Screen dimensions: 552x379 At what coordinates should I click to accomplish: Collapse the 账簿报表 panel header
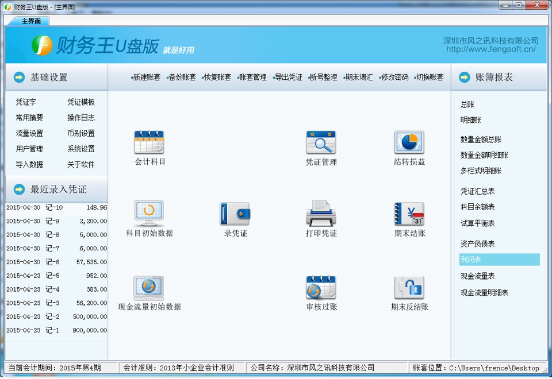498,77
